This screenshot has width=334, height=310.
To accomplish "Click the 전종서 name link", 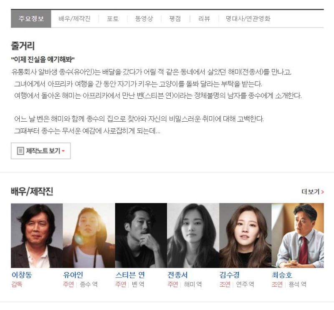I will [x=177, y=275].
